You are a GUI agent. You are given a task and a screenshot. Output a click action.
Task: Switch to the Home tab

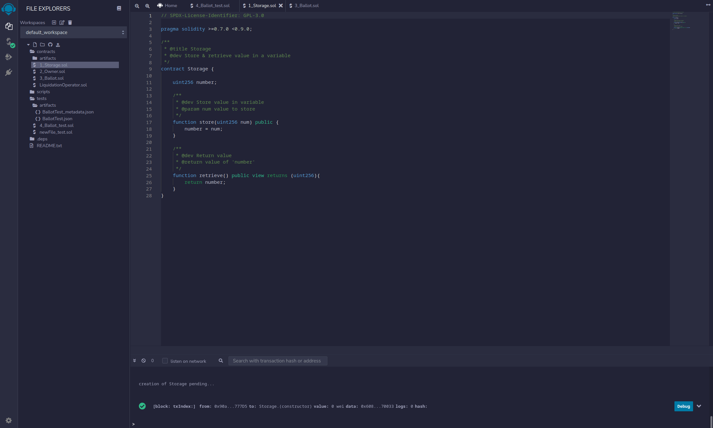(x=167, y=5)
